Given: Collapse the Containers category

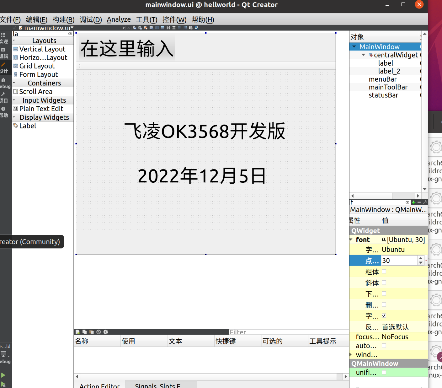Looking at the screenshot, I should pyautogui.click(x=14, y=83).
